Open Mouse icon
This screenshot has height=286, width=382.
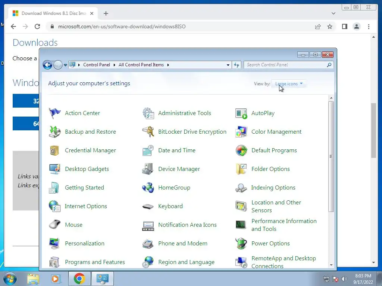click(x=54, y=225)
